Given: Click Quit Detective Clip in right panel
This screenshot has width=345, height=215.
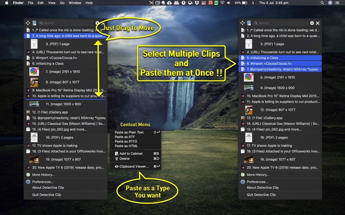Looking at the screenshot, I should [280, 195].
